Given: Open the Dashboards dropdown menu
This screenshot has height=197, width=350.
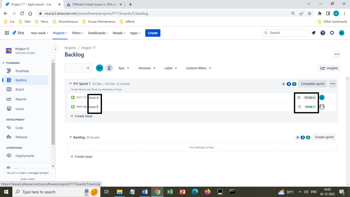Looking at the screenshot, I should [98, 33].
